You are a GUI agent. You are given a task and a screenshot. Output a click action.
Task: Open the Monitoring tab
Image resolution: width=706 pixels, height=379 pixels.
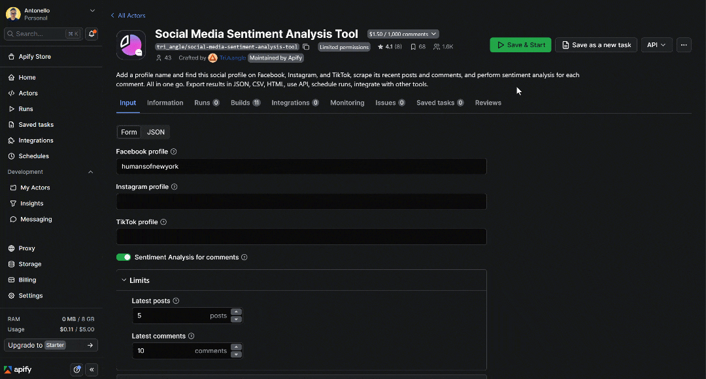point(347,103)
